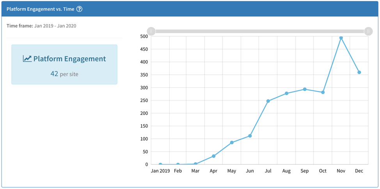Image resolution: width=380 pixels, height=189 pixels.
Task: Click the Nov peak data point
Action: tap(341, 38)
